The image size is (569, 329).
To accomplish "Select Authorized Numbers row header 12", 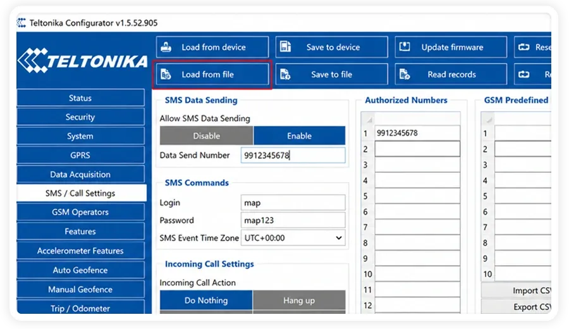I will click(367, 306).
